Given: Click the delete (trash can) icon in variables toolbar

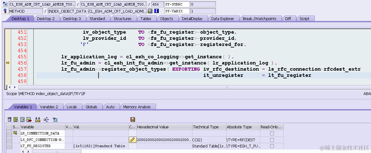Looking at the screenshot, I should point(10,119).
